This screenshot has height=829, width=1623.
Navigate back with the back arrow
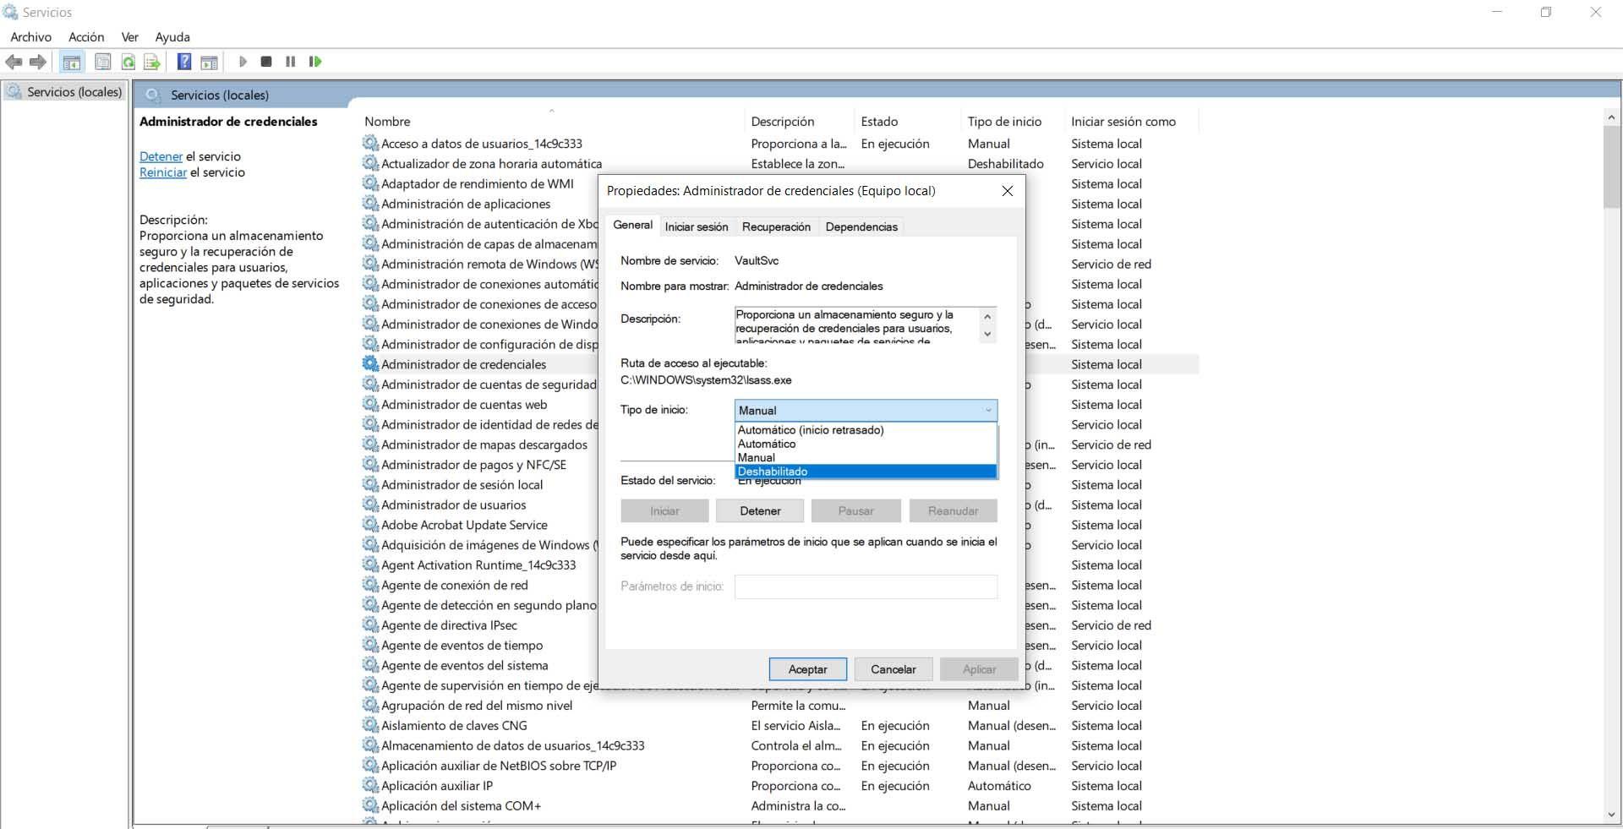coord(14,61)
